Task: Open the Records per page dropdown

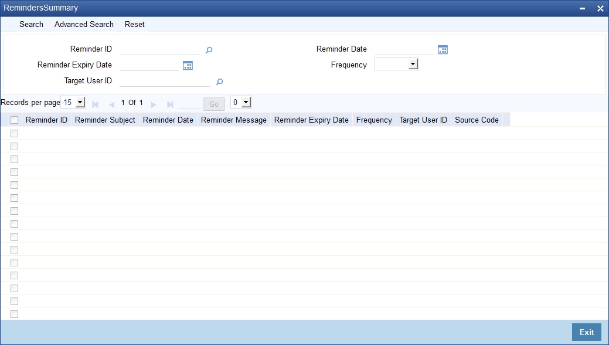Action: [73, 102]
